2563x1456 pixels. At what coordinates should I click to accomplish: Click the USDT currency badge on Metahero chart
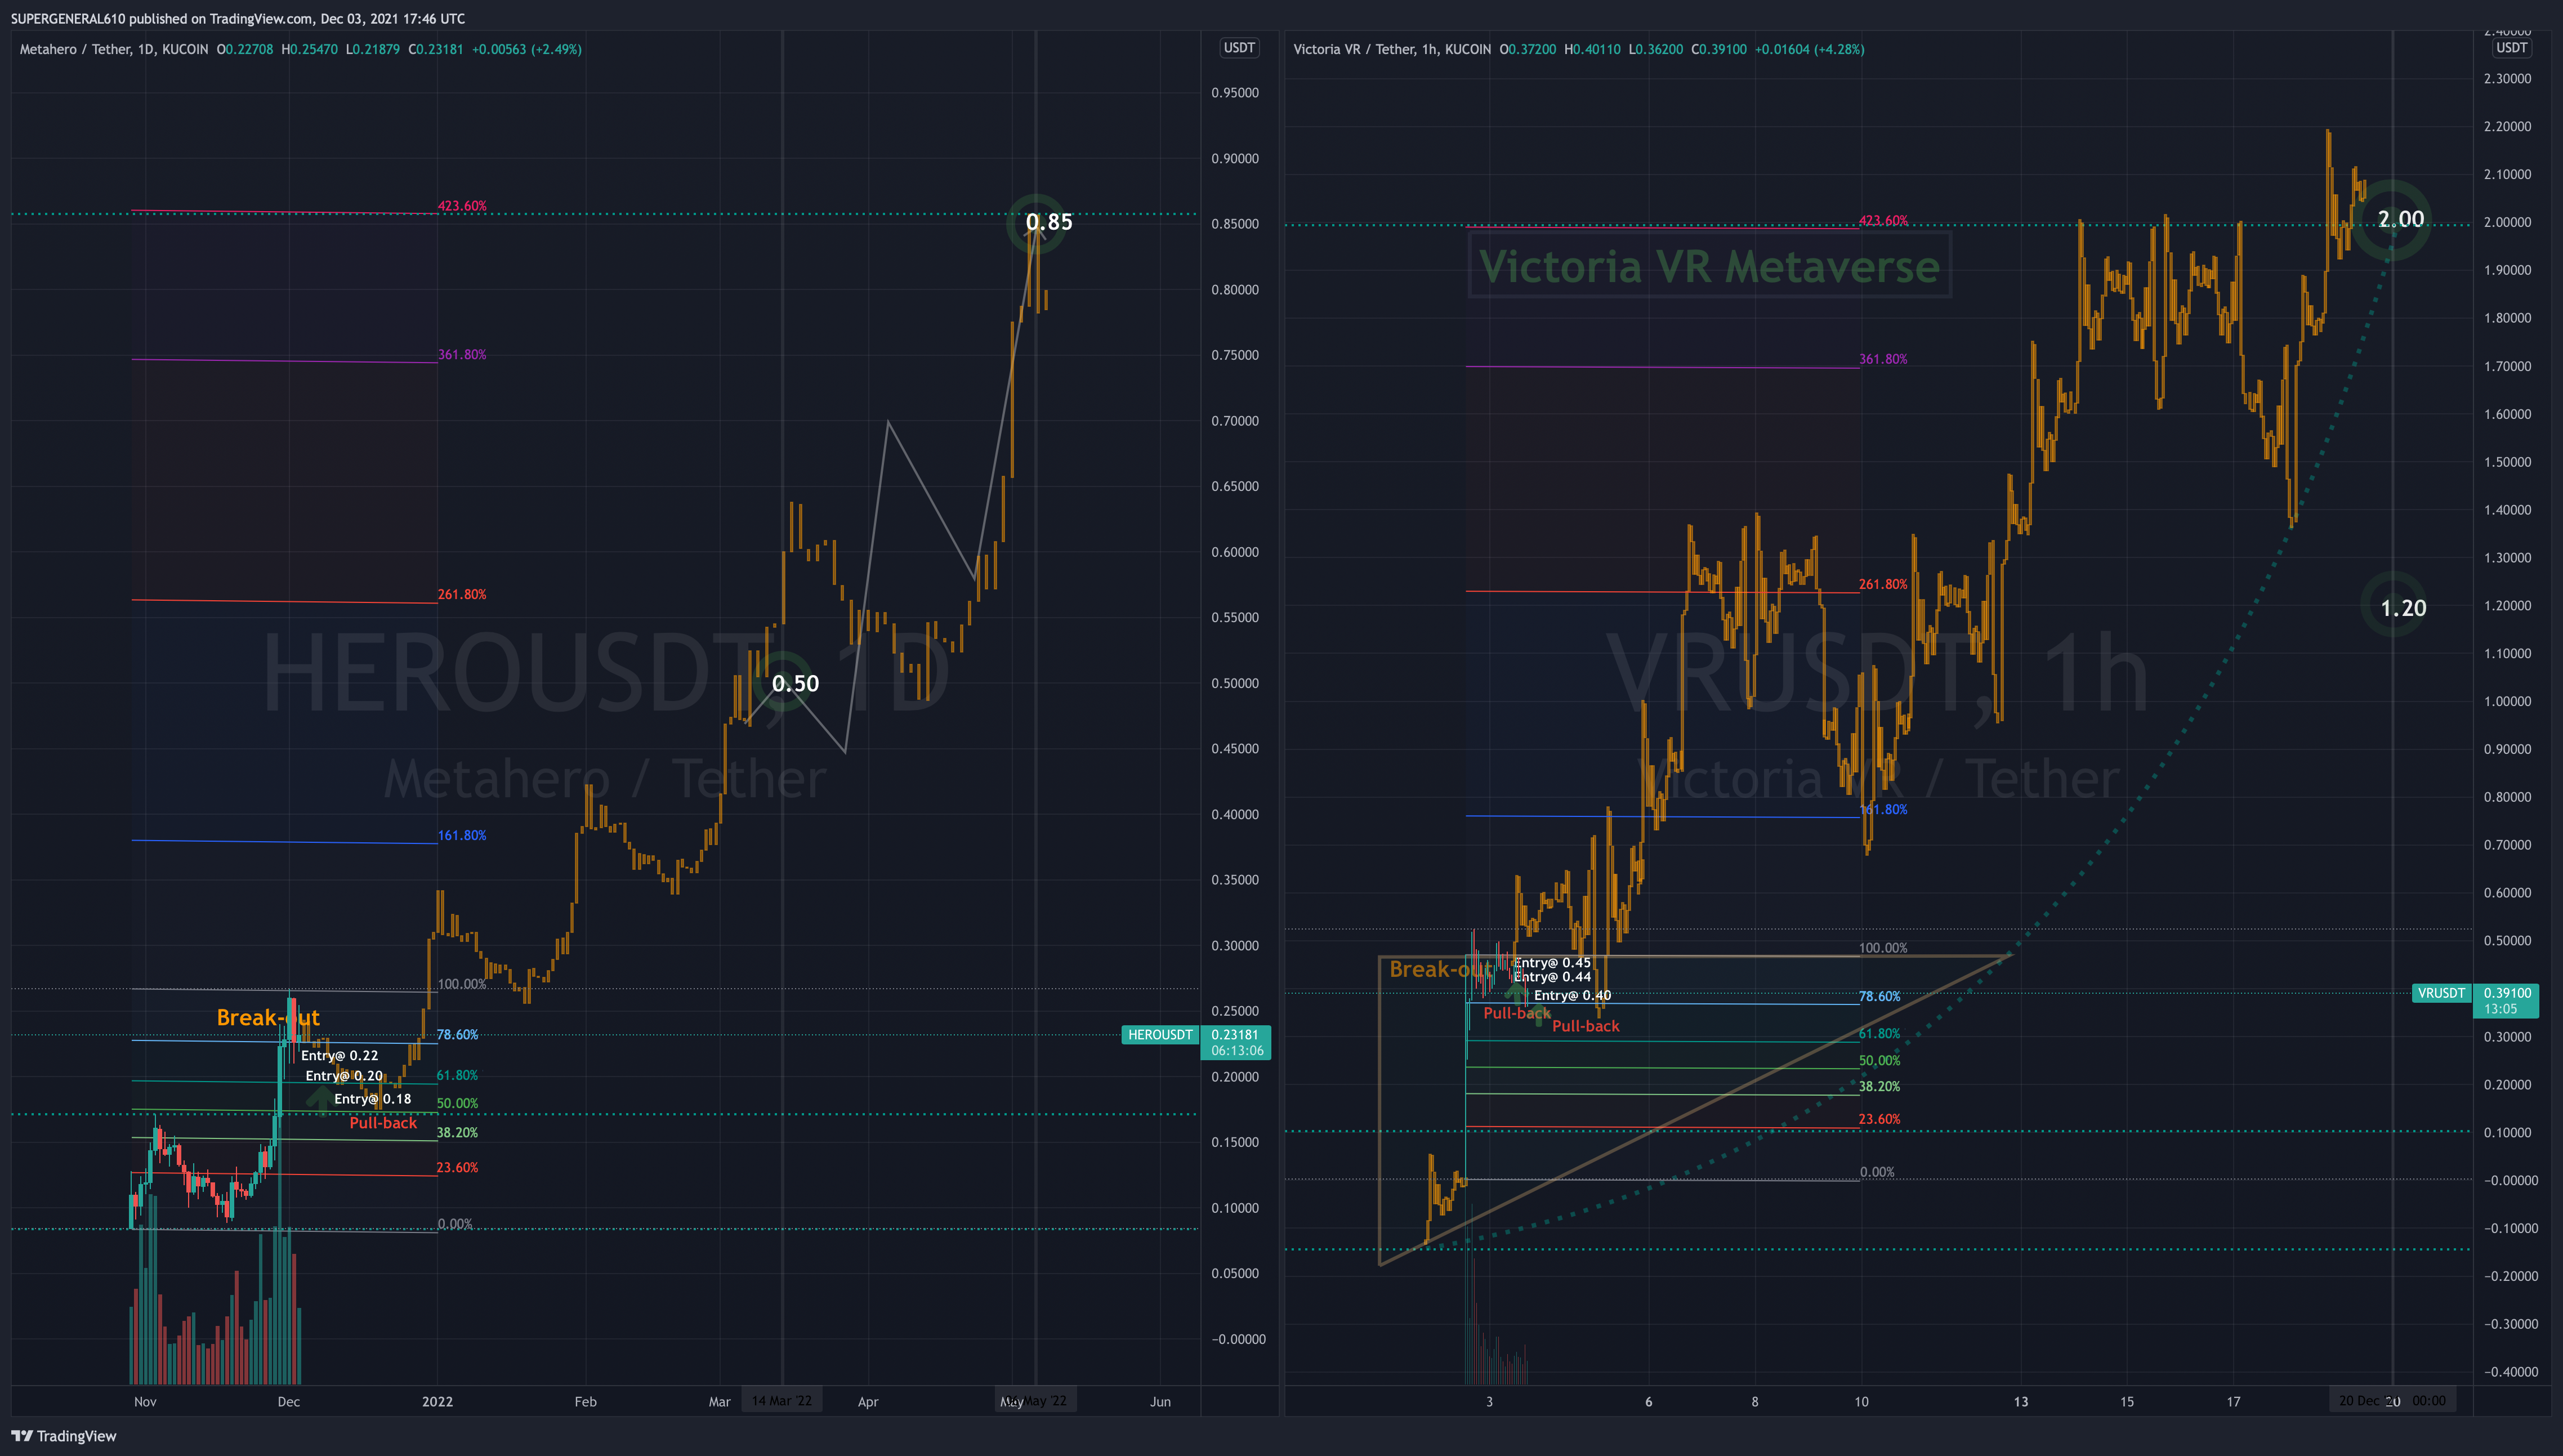click(1239, 48)
